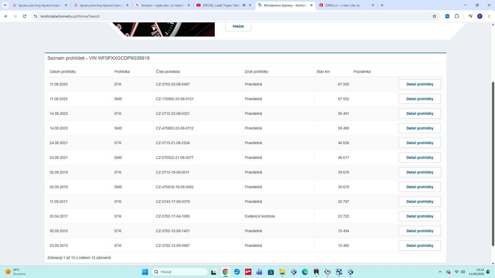Open Microsoft Store from the taskbar
The image size is (495, 278).
pyautogui.click(x=271, y=272)
